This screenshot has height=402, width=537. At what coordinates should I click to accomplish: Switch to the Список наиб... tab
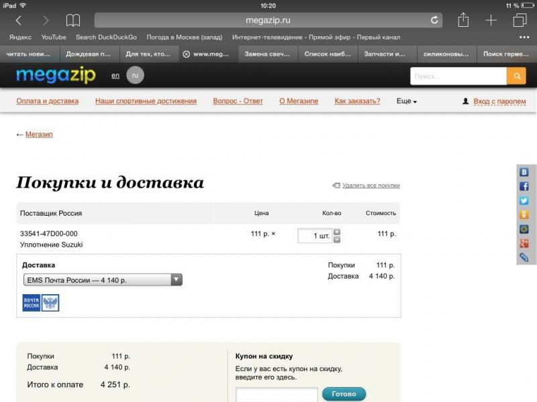[x=328, y=54]
